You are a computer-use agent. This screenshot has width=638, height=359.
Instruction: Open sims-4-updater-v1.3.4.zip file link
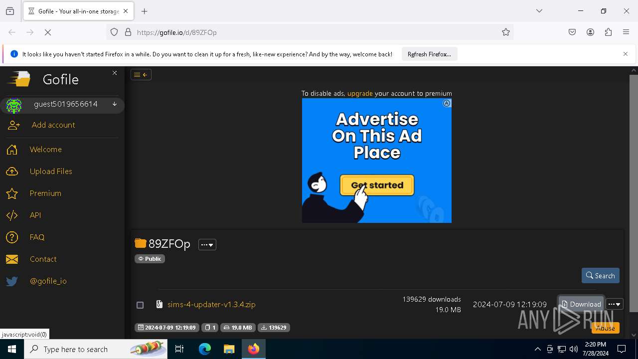[x=211, y=305]
